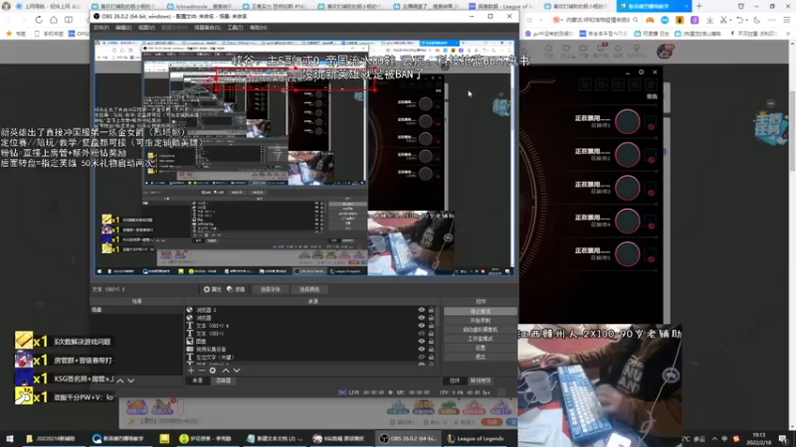Click the T icon of 文本 (GDI+) 4 source
The height and width of the screenshot is (447, 796).
point(189,326)
